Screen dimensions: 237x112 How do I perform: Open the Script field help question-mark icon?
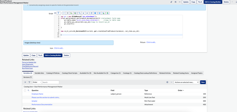[55, 13]
